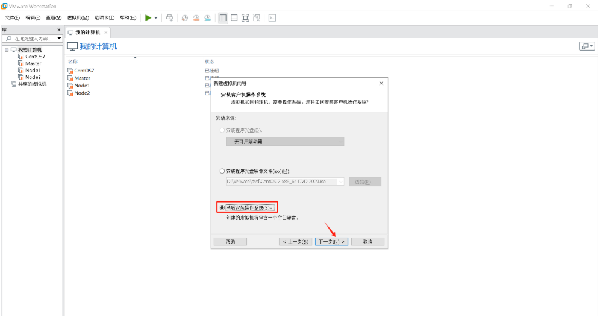Screen dimensions: 600x316
Task: Open the library search filter dropdown arrow
Action: click(x=59, y=39)
